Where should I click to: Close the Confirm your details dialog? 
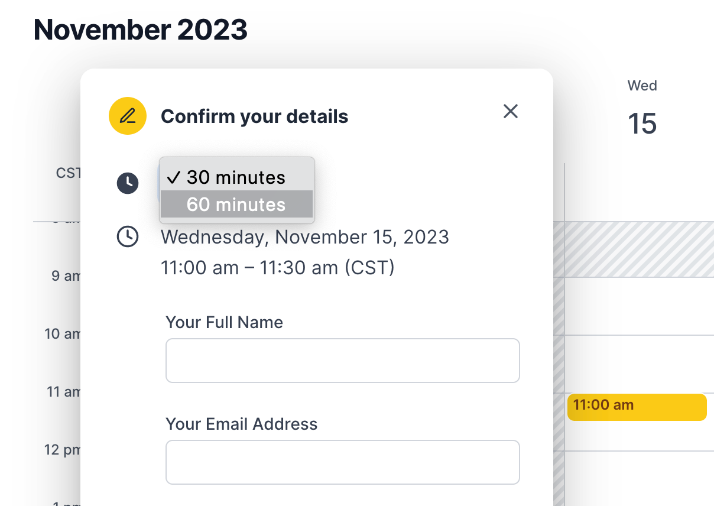510,111
